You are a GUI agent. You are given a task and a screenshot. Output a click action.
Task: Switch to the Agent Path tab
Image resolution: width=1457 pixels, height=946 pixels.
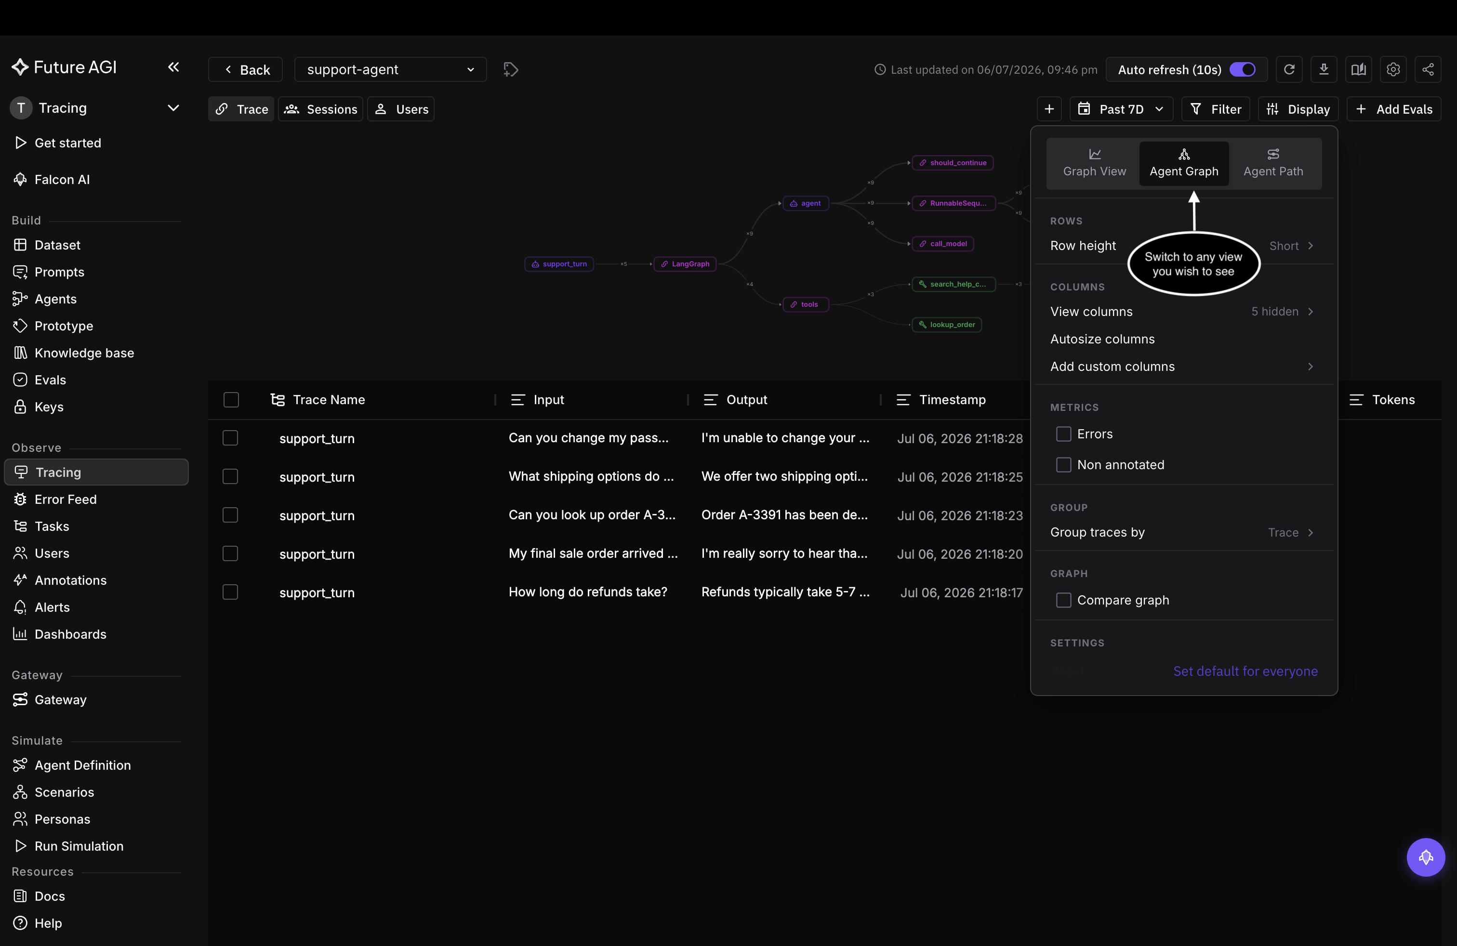pos(1273,163)
